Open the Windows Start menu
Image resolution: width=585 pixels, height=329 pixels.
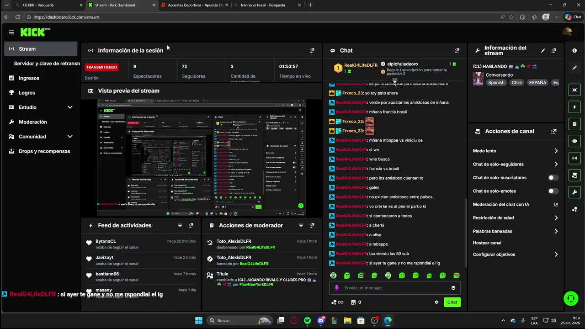(x=199, y=321)
